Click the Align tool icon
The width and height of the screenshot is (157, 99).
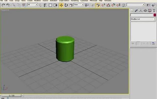click(153, 5)
